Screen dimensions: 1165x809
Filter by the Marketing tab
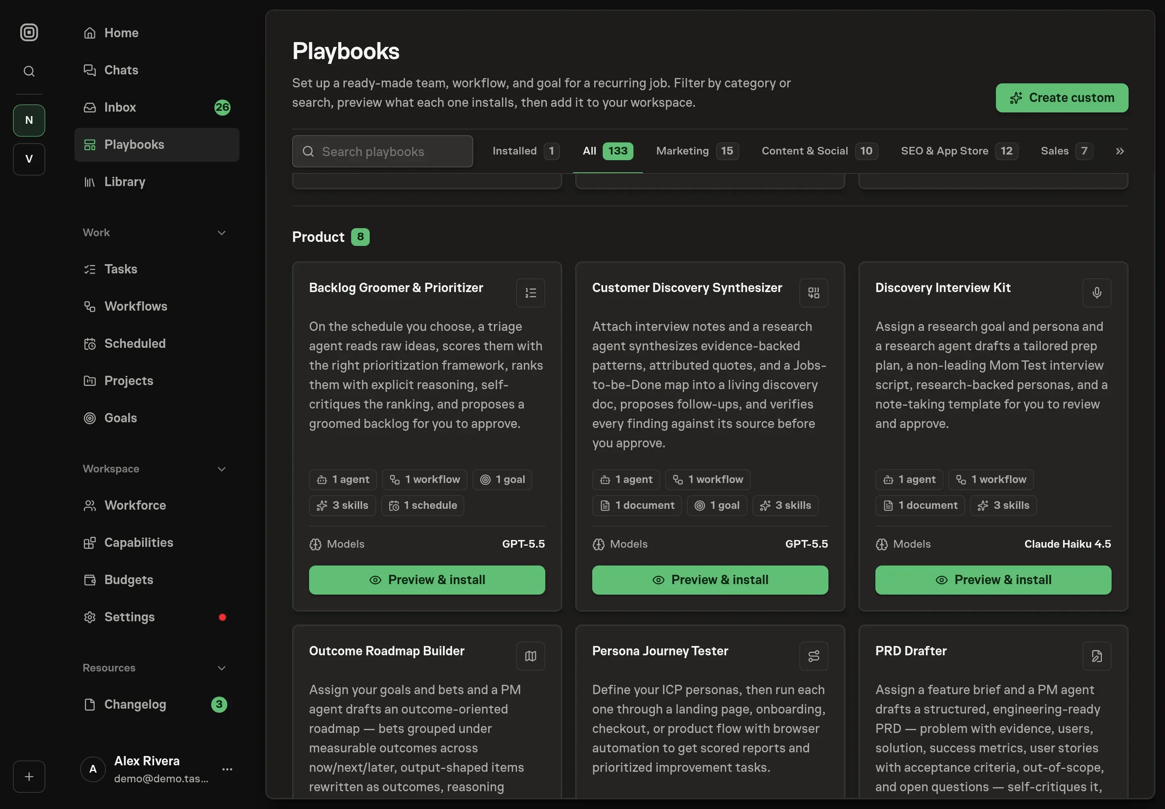697,151
